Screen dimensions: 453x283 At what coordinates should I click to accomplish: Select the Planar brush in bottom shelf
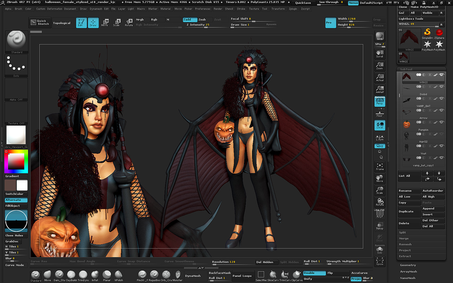(107, 276)
